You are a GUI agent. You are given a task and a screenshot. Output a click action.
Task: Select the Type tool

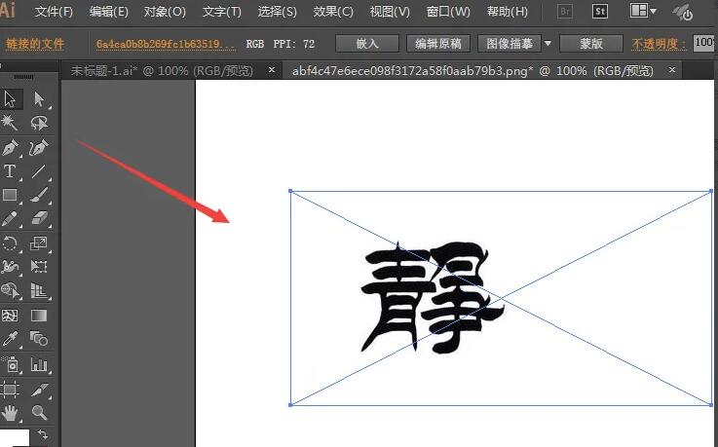pos(10,171)
